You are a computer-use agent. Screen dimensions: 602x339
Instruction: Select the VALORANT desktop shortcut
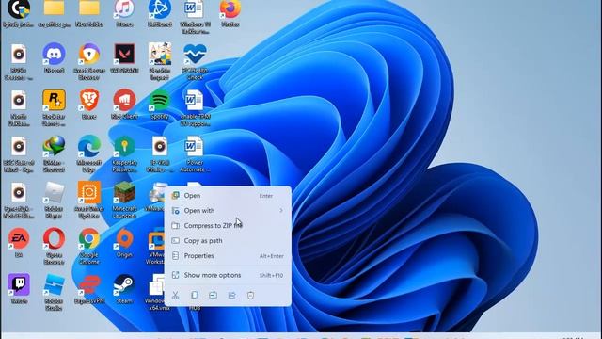[124, 57]
